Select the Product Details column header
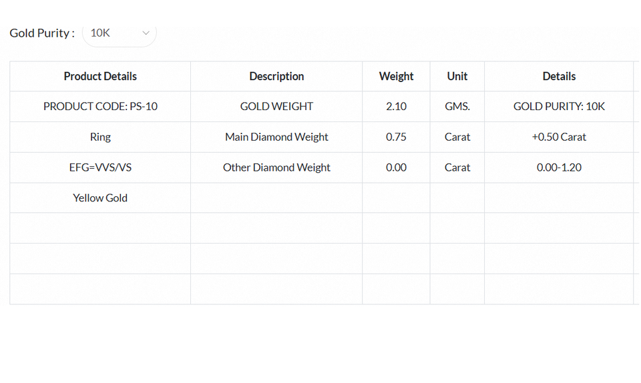Screen dimensions: 641x383 pos(100,76)
